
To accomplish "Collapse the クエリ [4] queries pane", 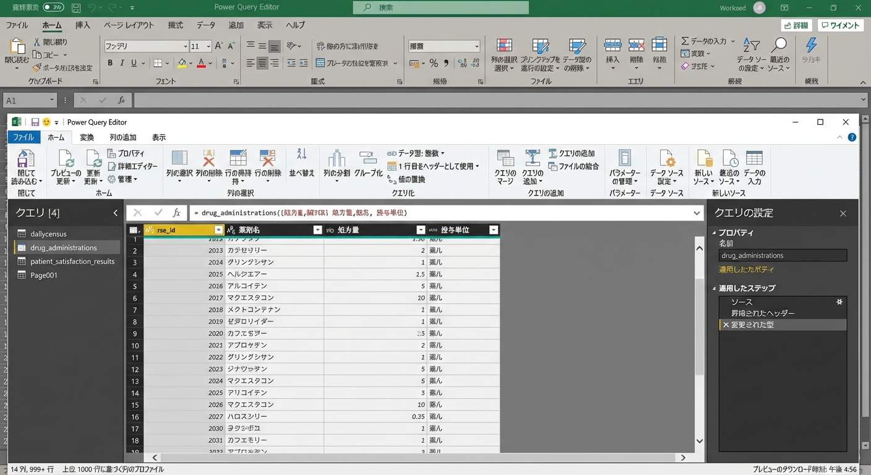I will pyautogui.click(x=115, y=213).
